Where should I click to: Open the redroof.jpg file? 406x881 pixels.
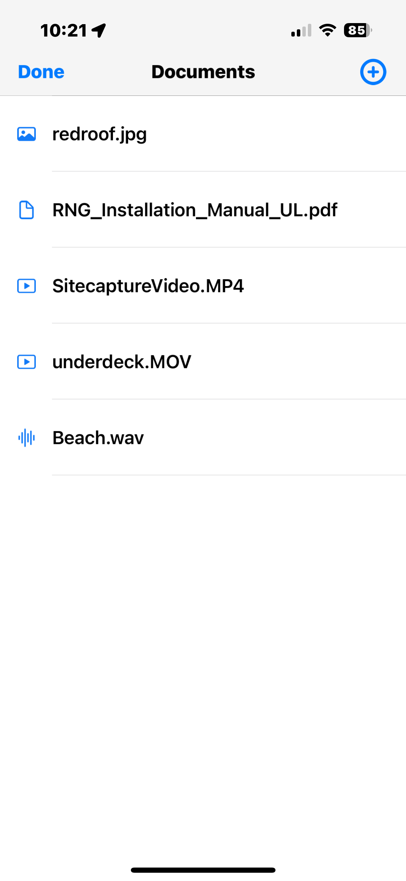pyautogui.click(x=203, y=134)
